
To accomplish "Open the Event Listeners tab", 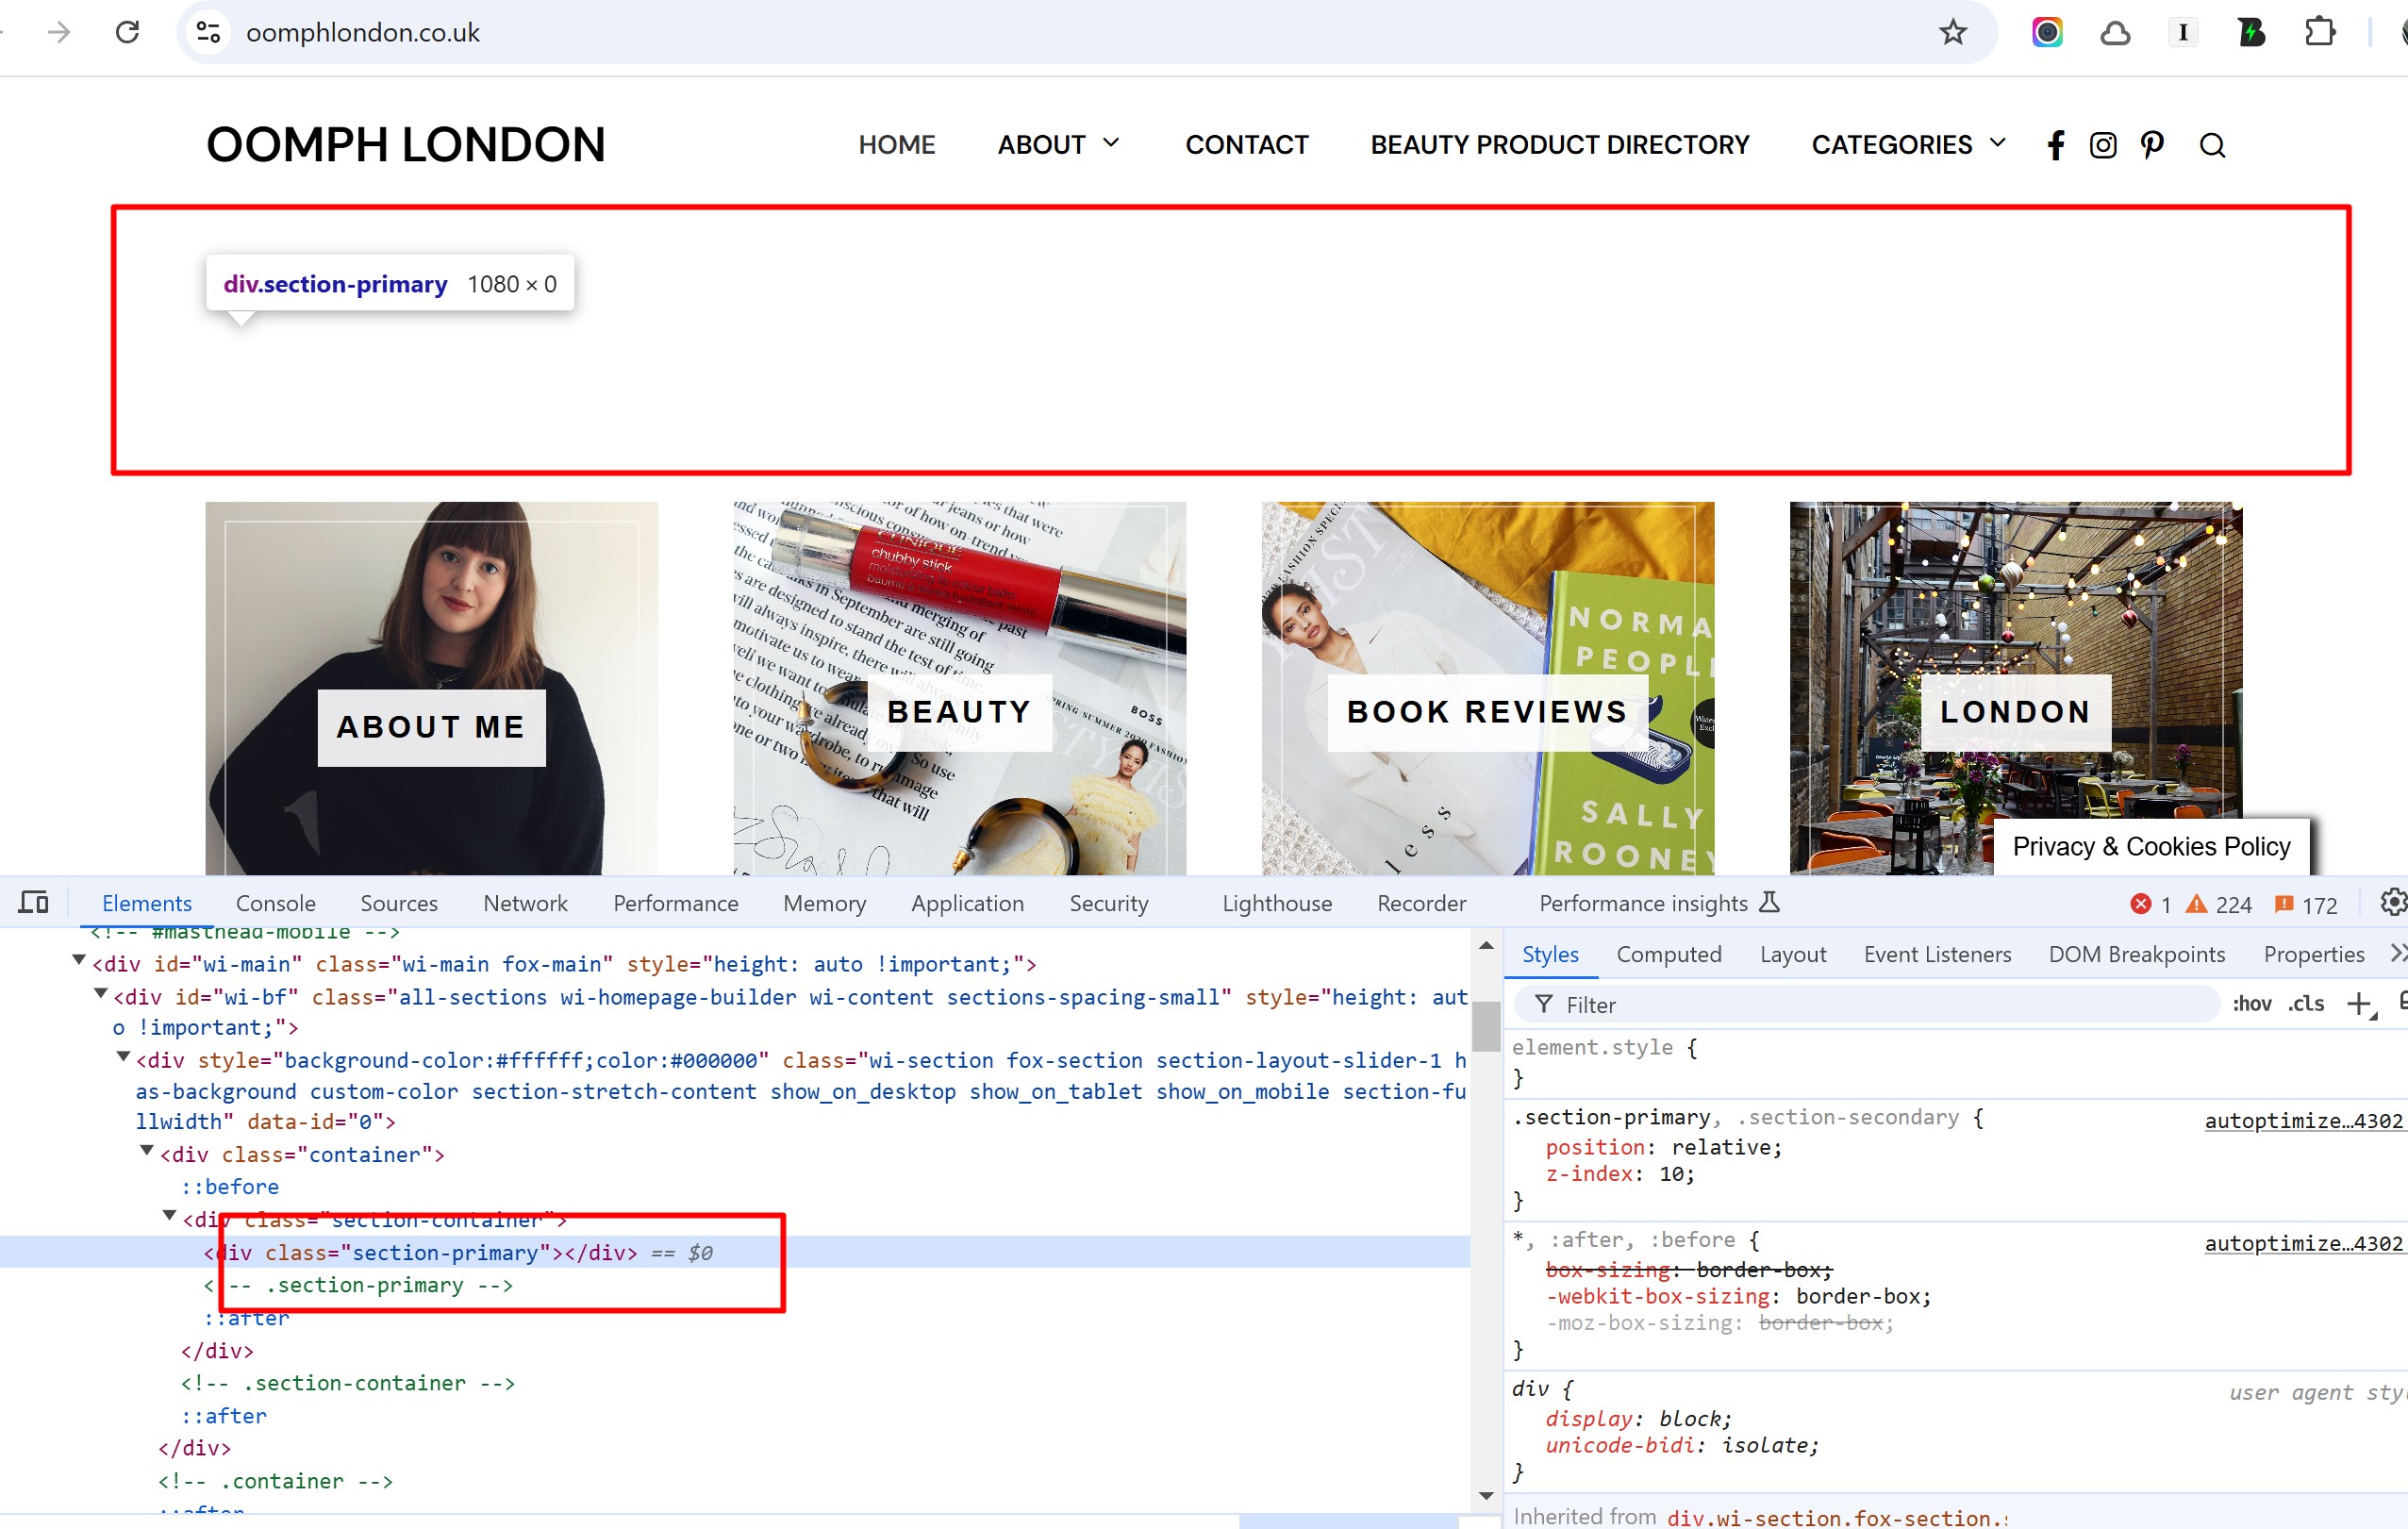I will pyautogui.click(x=1937, y=954).
